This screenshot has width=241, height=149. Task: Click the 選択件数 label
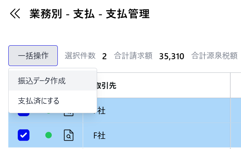point(80,55)
